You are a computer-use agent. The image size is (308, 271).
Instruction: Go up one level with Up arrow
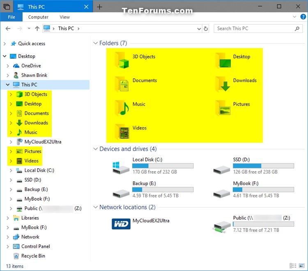(37, 29)
